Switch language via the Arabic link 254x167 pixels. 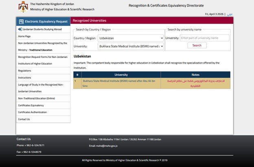point(230,14)
